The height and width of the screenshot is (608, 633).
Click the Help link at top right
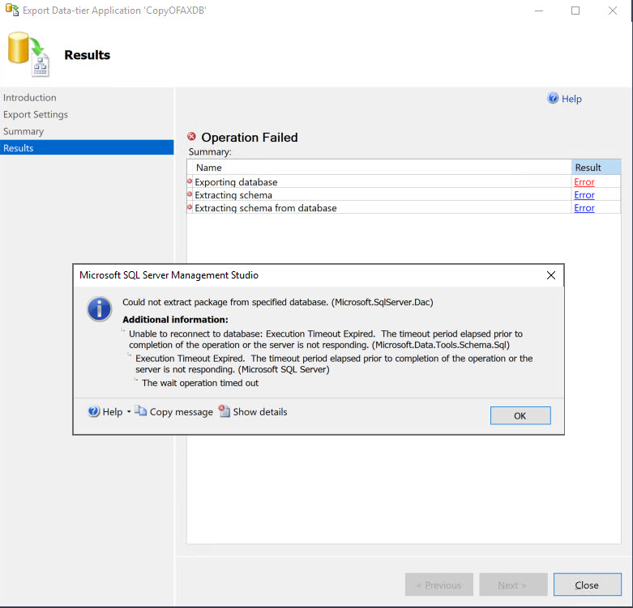[x=571, y=99]
